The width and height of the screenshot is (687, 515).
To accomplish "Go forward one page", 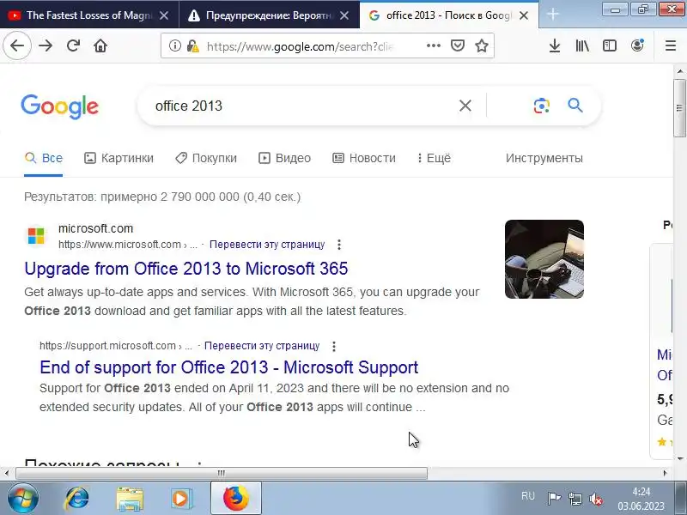I will (x=46, y=45).
